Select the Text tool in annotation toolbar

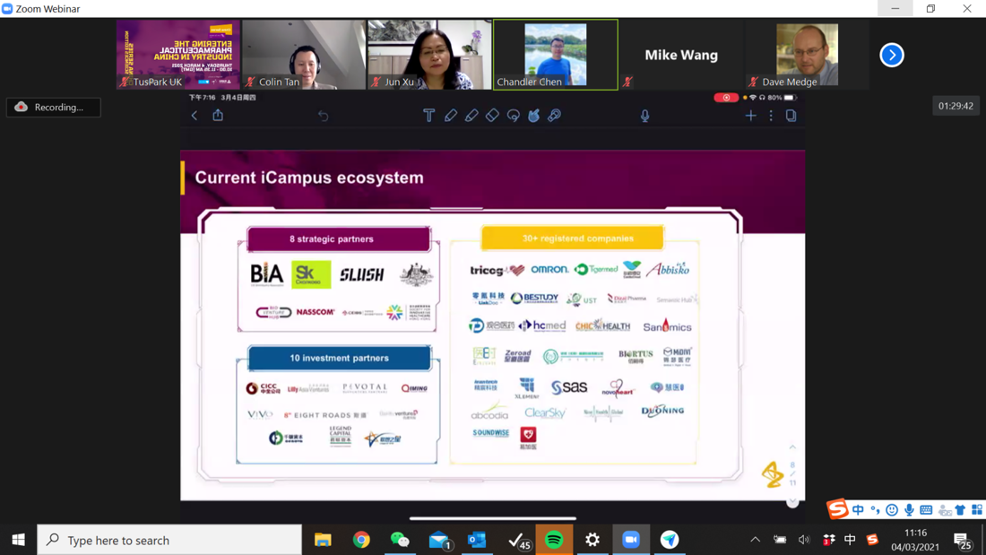coord(428,116)
